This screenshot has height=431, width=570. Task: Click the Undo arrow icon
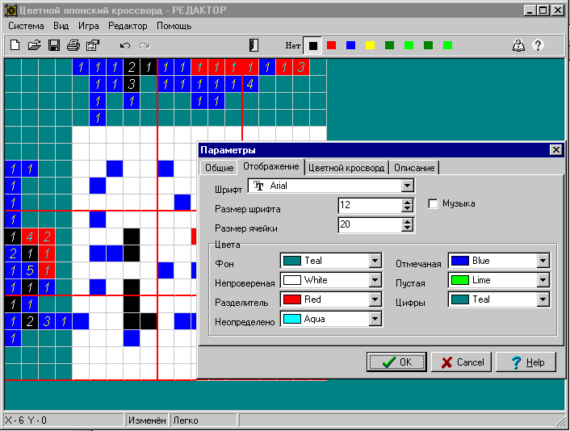click(x=124, y=45)
